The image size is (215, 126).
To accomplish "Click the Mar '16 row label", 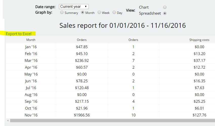I will pyautogui.click(x=31, y=60).
